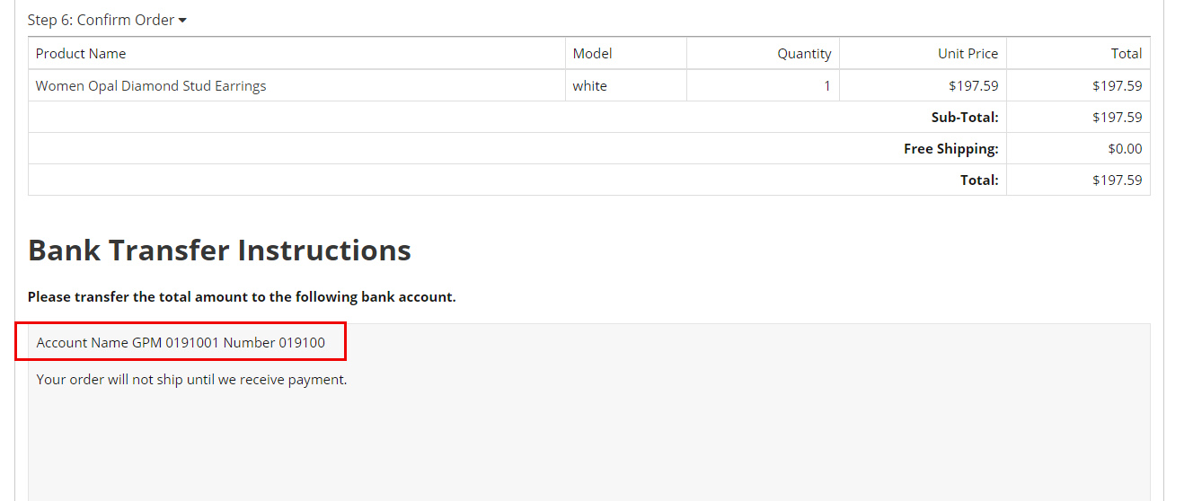Click the 'Your order will not ship' notice
This screenshot has height=501, width=1193.
pos(191,380)
